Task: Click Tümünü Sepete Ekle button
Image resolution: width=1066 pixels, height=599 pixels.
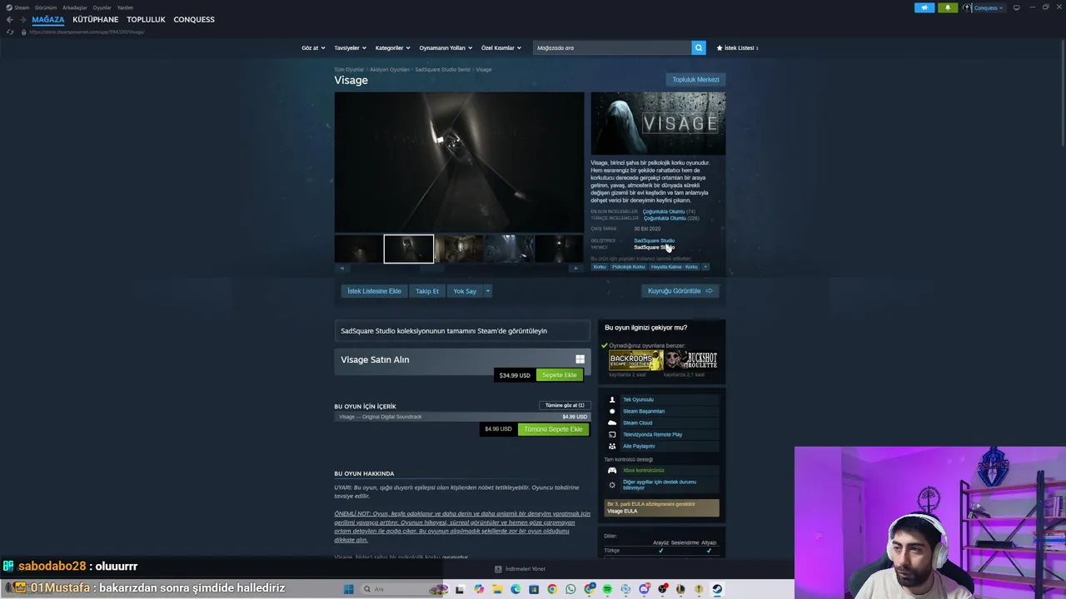Action: [553, 429]
